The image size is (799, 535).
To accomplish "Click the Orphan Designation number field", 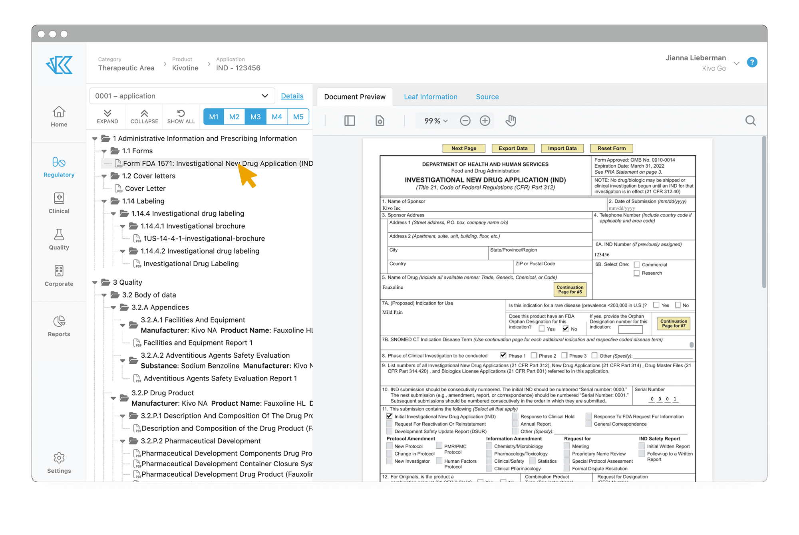I will click(630, 329).
